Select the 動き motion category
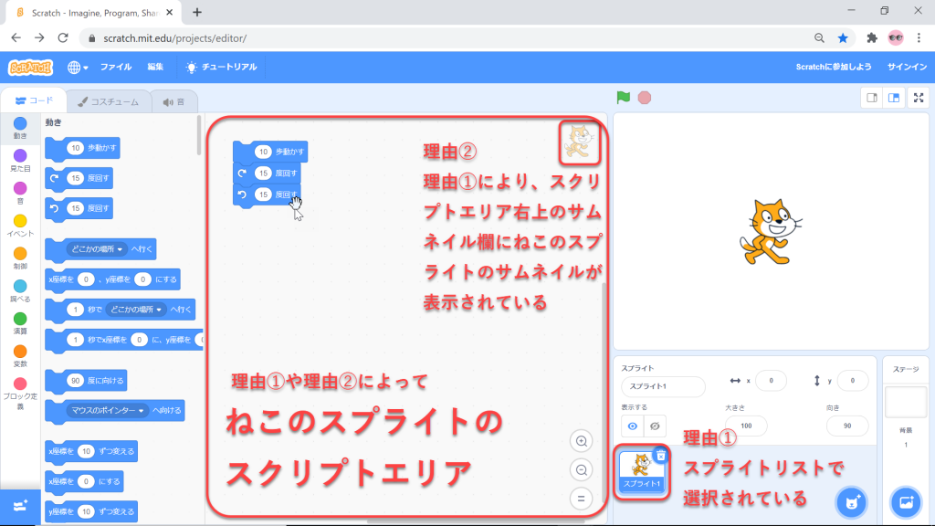The image size is (935, 526). click(20, 128)
